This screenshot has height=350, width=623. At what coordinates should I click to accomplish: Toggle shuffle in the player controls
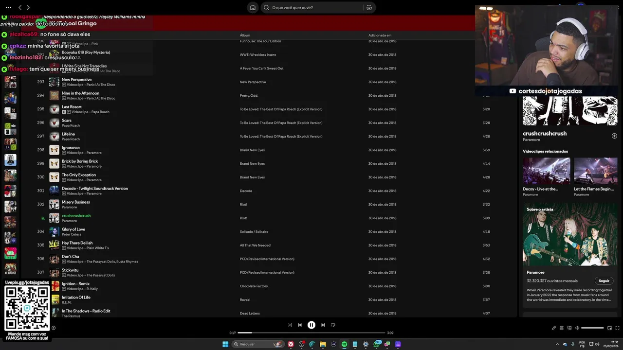290,325
